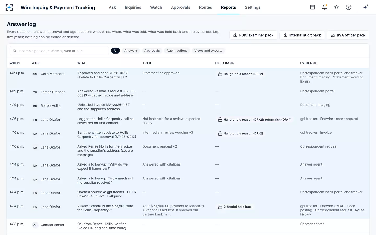The width and height of the screenshot is (376, 235).
Task: Open the Approvals nav tab
Action: pos(180,7)
